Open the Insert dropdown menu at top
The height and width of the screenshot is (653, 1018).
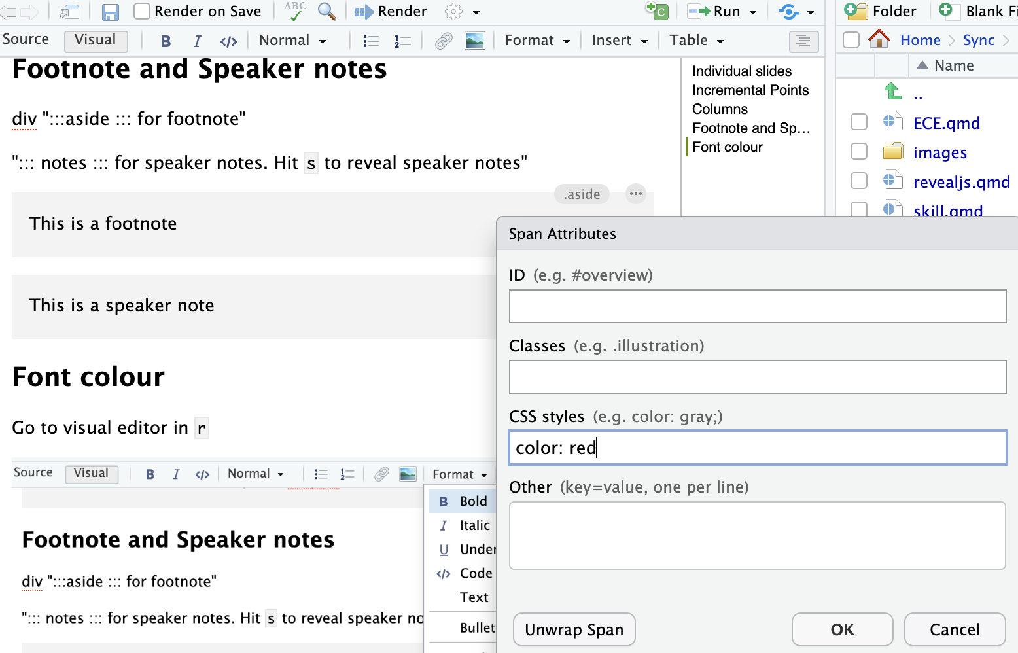pyautogui.click(x=619, y=41)
